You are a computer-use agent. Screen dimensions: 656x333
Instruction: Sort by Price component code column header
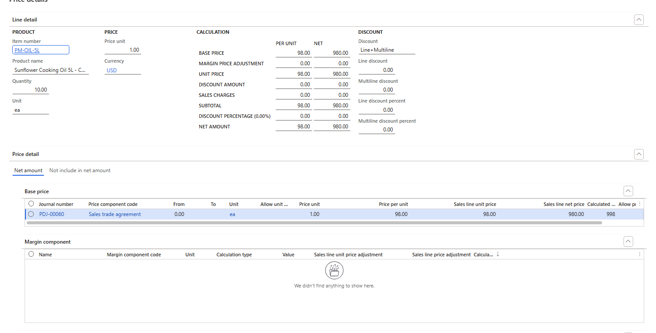pos(113,204)
